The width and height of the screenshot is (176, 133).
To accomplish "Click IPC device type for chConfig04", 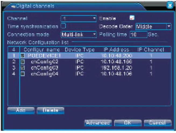I will click(x=80, y=74).
